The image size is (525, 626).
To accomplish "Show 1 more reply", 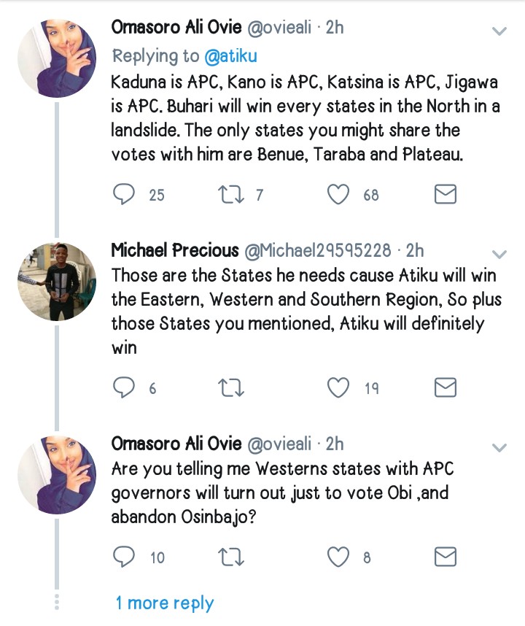I will (164, 603).
